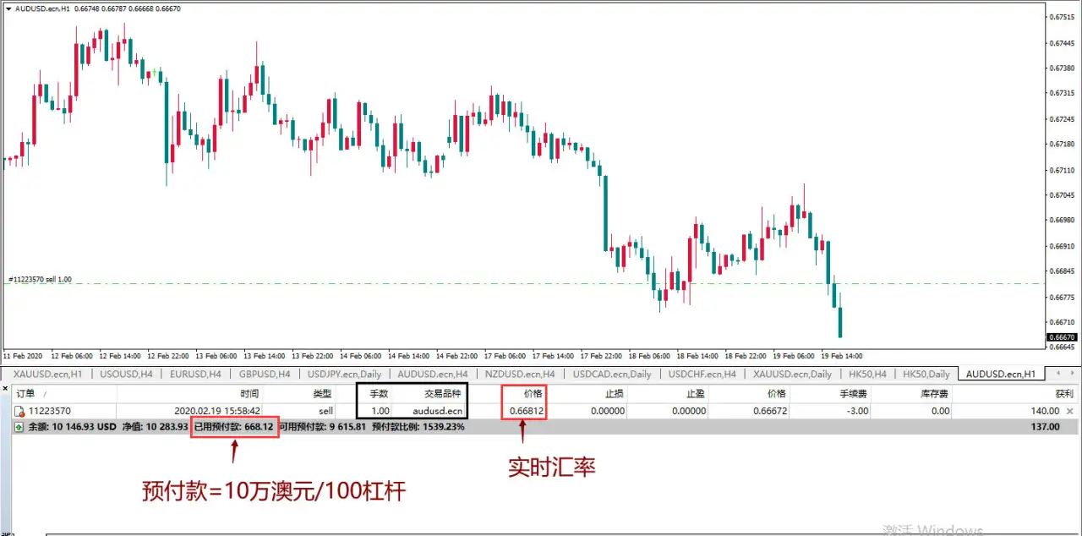Click the order time 2020.02.19 15:58:42

click(217, 411)
